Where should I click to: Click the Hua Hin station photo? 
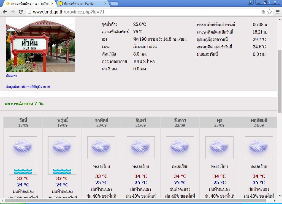click(40, 45)
